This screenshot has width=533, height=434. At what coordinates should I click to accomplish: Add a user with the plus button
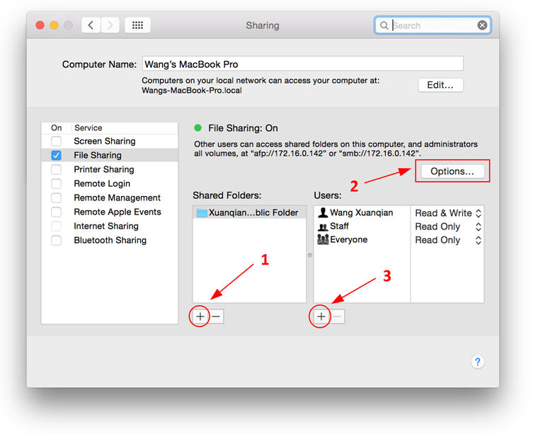point(321,316)
